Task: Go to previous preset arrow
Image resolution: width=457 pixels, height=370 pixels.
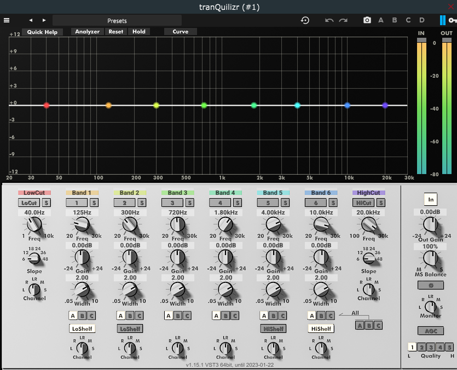Action: tap(31, 20)
